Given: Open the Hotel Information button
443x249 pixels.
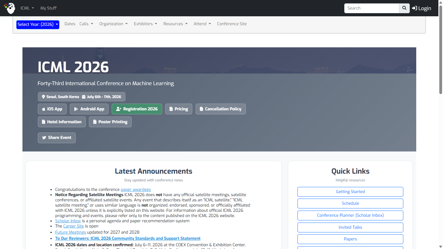Looking at the screenshot, I should (62, 122).
